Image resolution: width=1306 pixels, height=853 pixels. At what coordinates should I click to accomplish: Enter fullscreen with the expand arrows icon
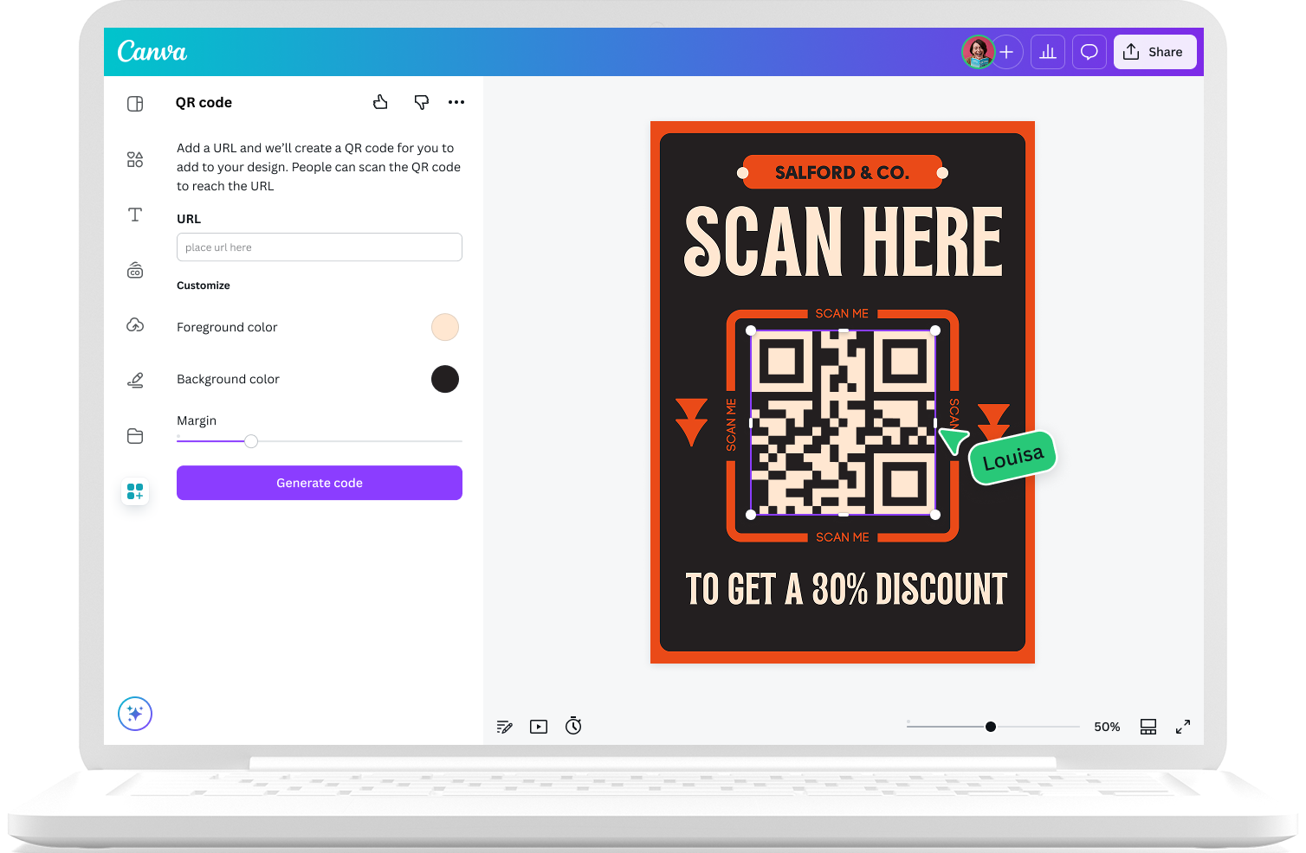coord(1183,727)
